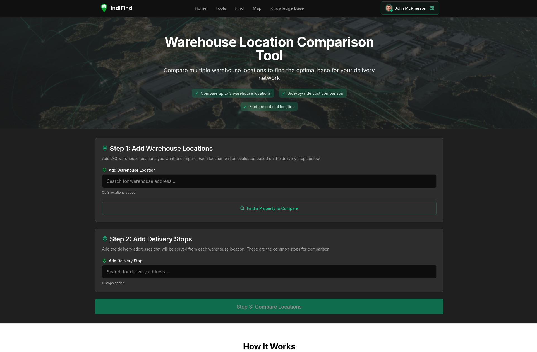This screenshot has width=537, height=352.
Task: Open the Map navigation item
Action: (257, 8)
